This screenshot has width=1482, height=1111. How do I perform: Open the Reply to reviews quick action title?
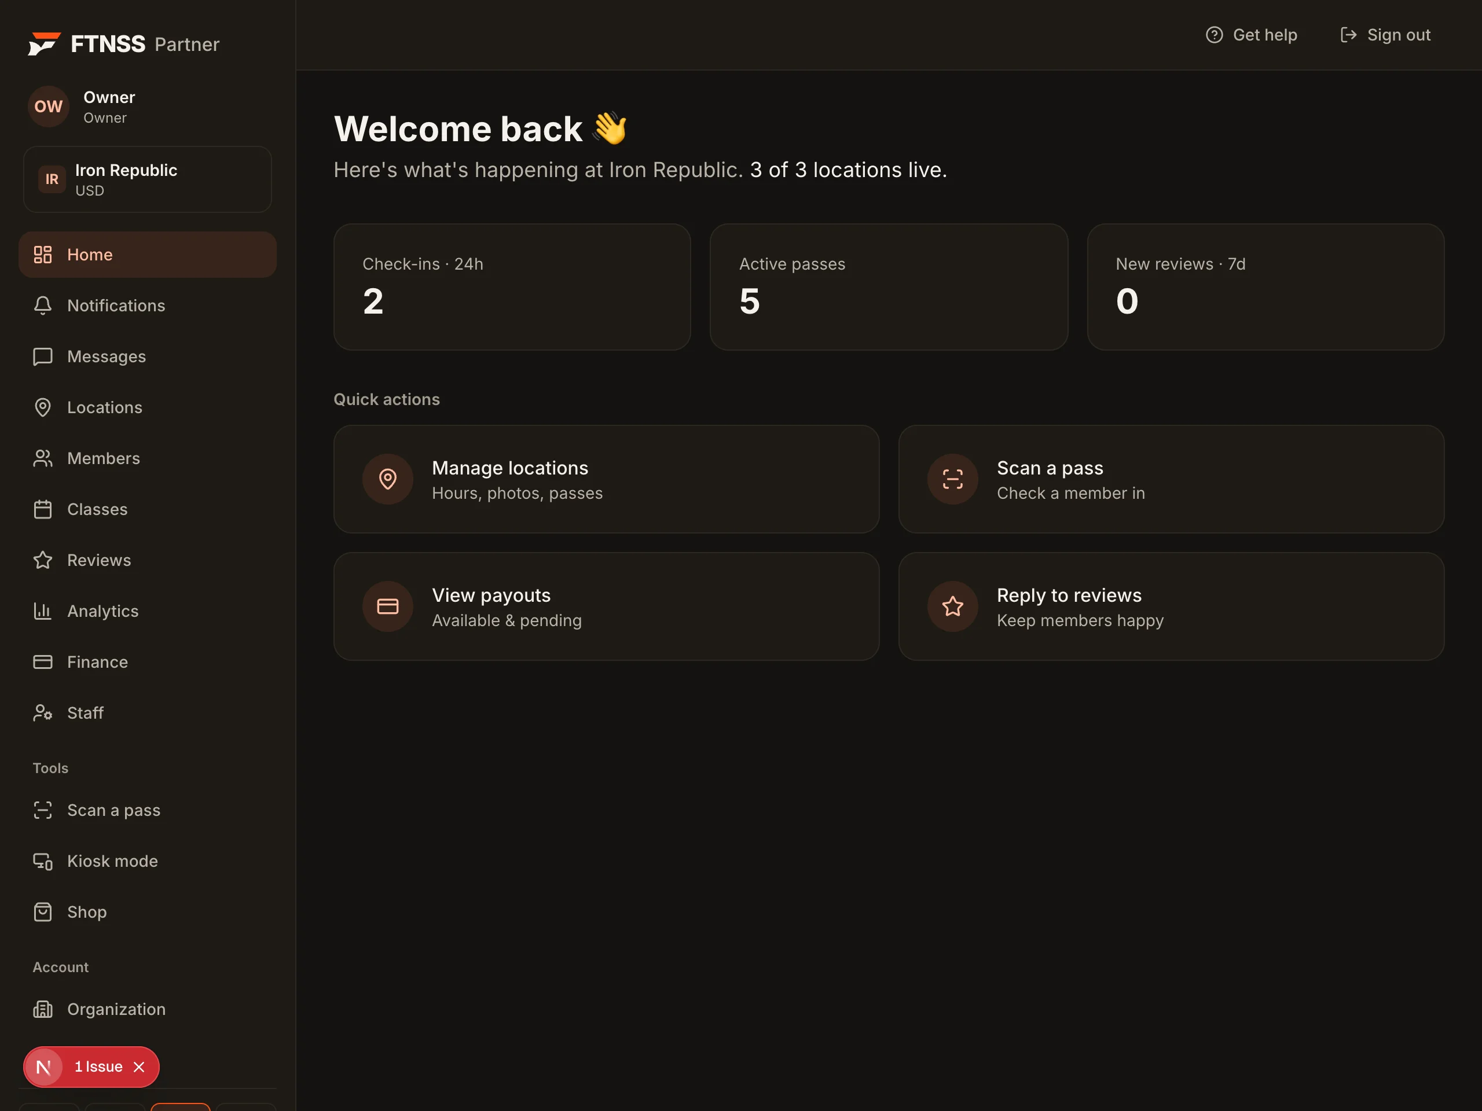point(1069,595)
